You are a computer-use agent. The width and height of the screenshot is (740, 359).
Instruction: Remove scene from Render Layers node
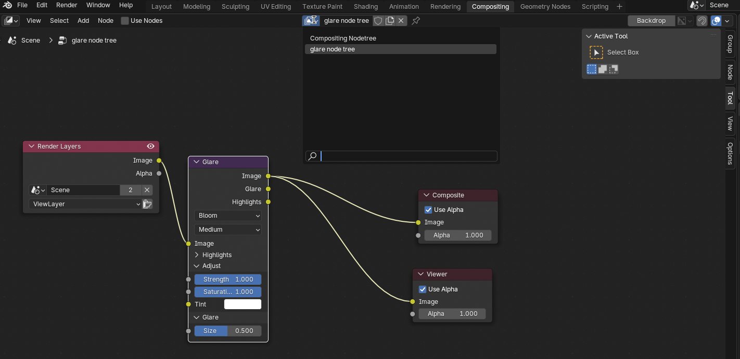pos(147,190)
